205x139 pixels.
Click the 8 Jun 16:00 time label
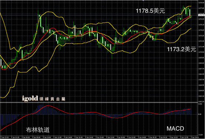(x=78, y=137)
